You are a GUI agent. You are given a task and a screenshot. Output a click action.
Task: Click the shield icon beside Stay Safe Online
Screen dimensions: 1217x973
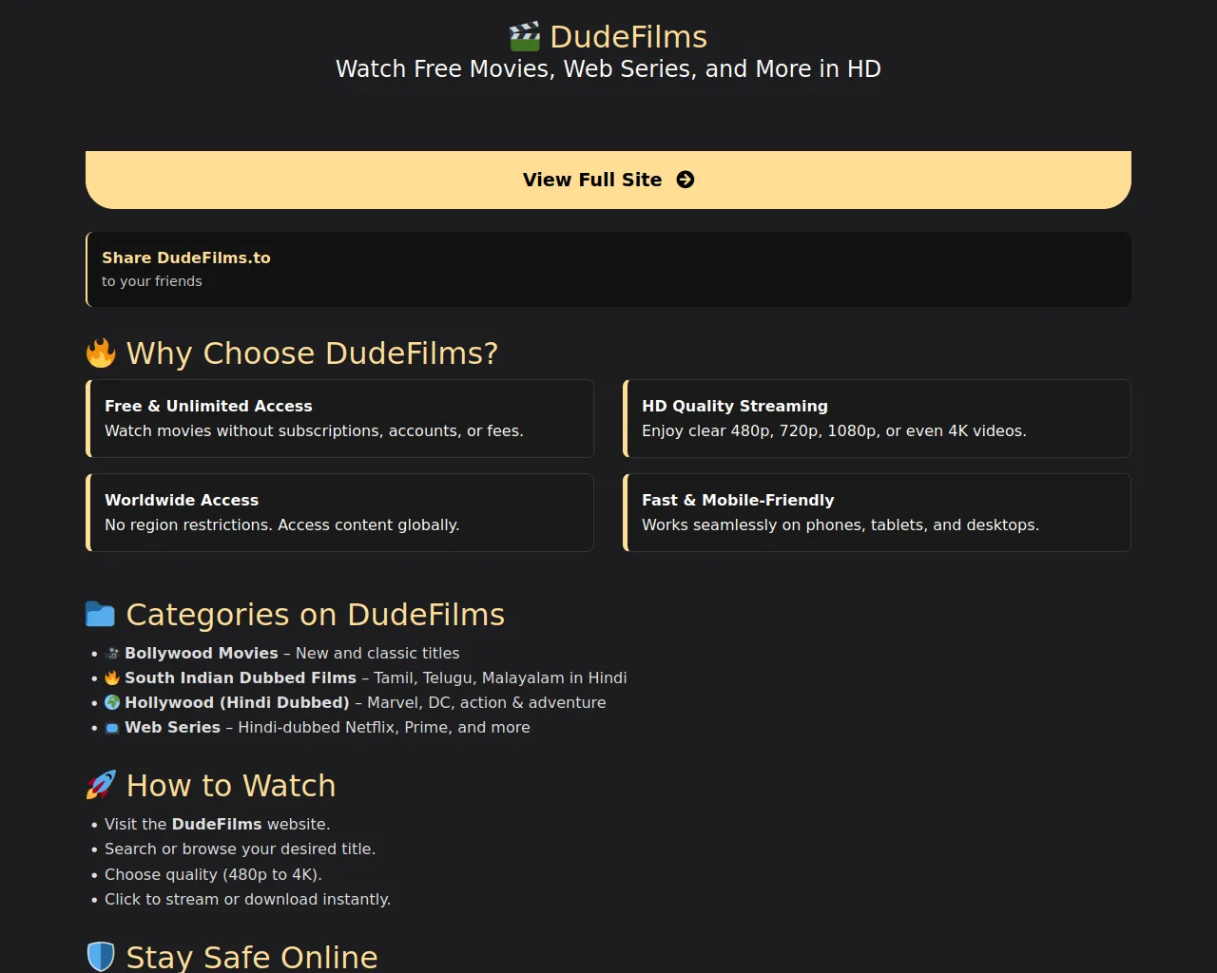101,957
